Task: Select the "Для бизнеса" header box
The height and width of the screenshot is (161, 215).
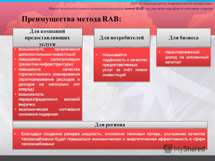Action: coord(184,38)
